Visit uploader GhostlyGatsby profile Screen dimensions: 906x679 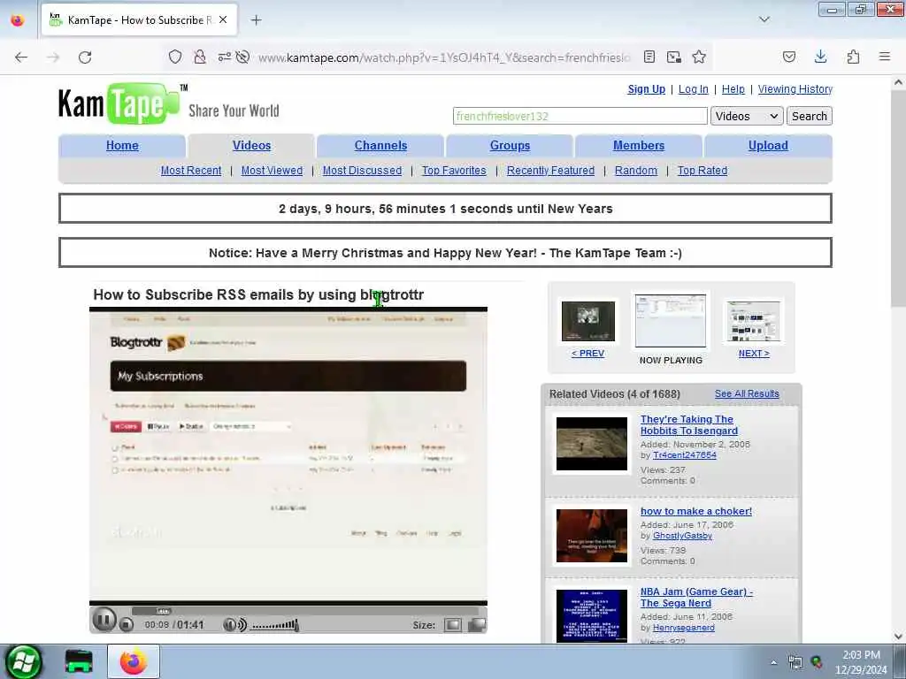click(x=682, y=536)
